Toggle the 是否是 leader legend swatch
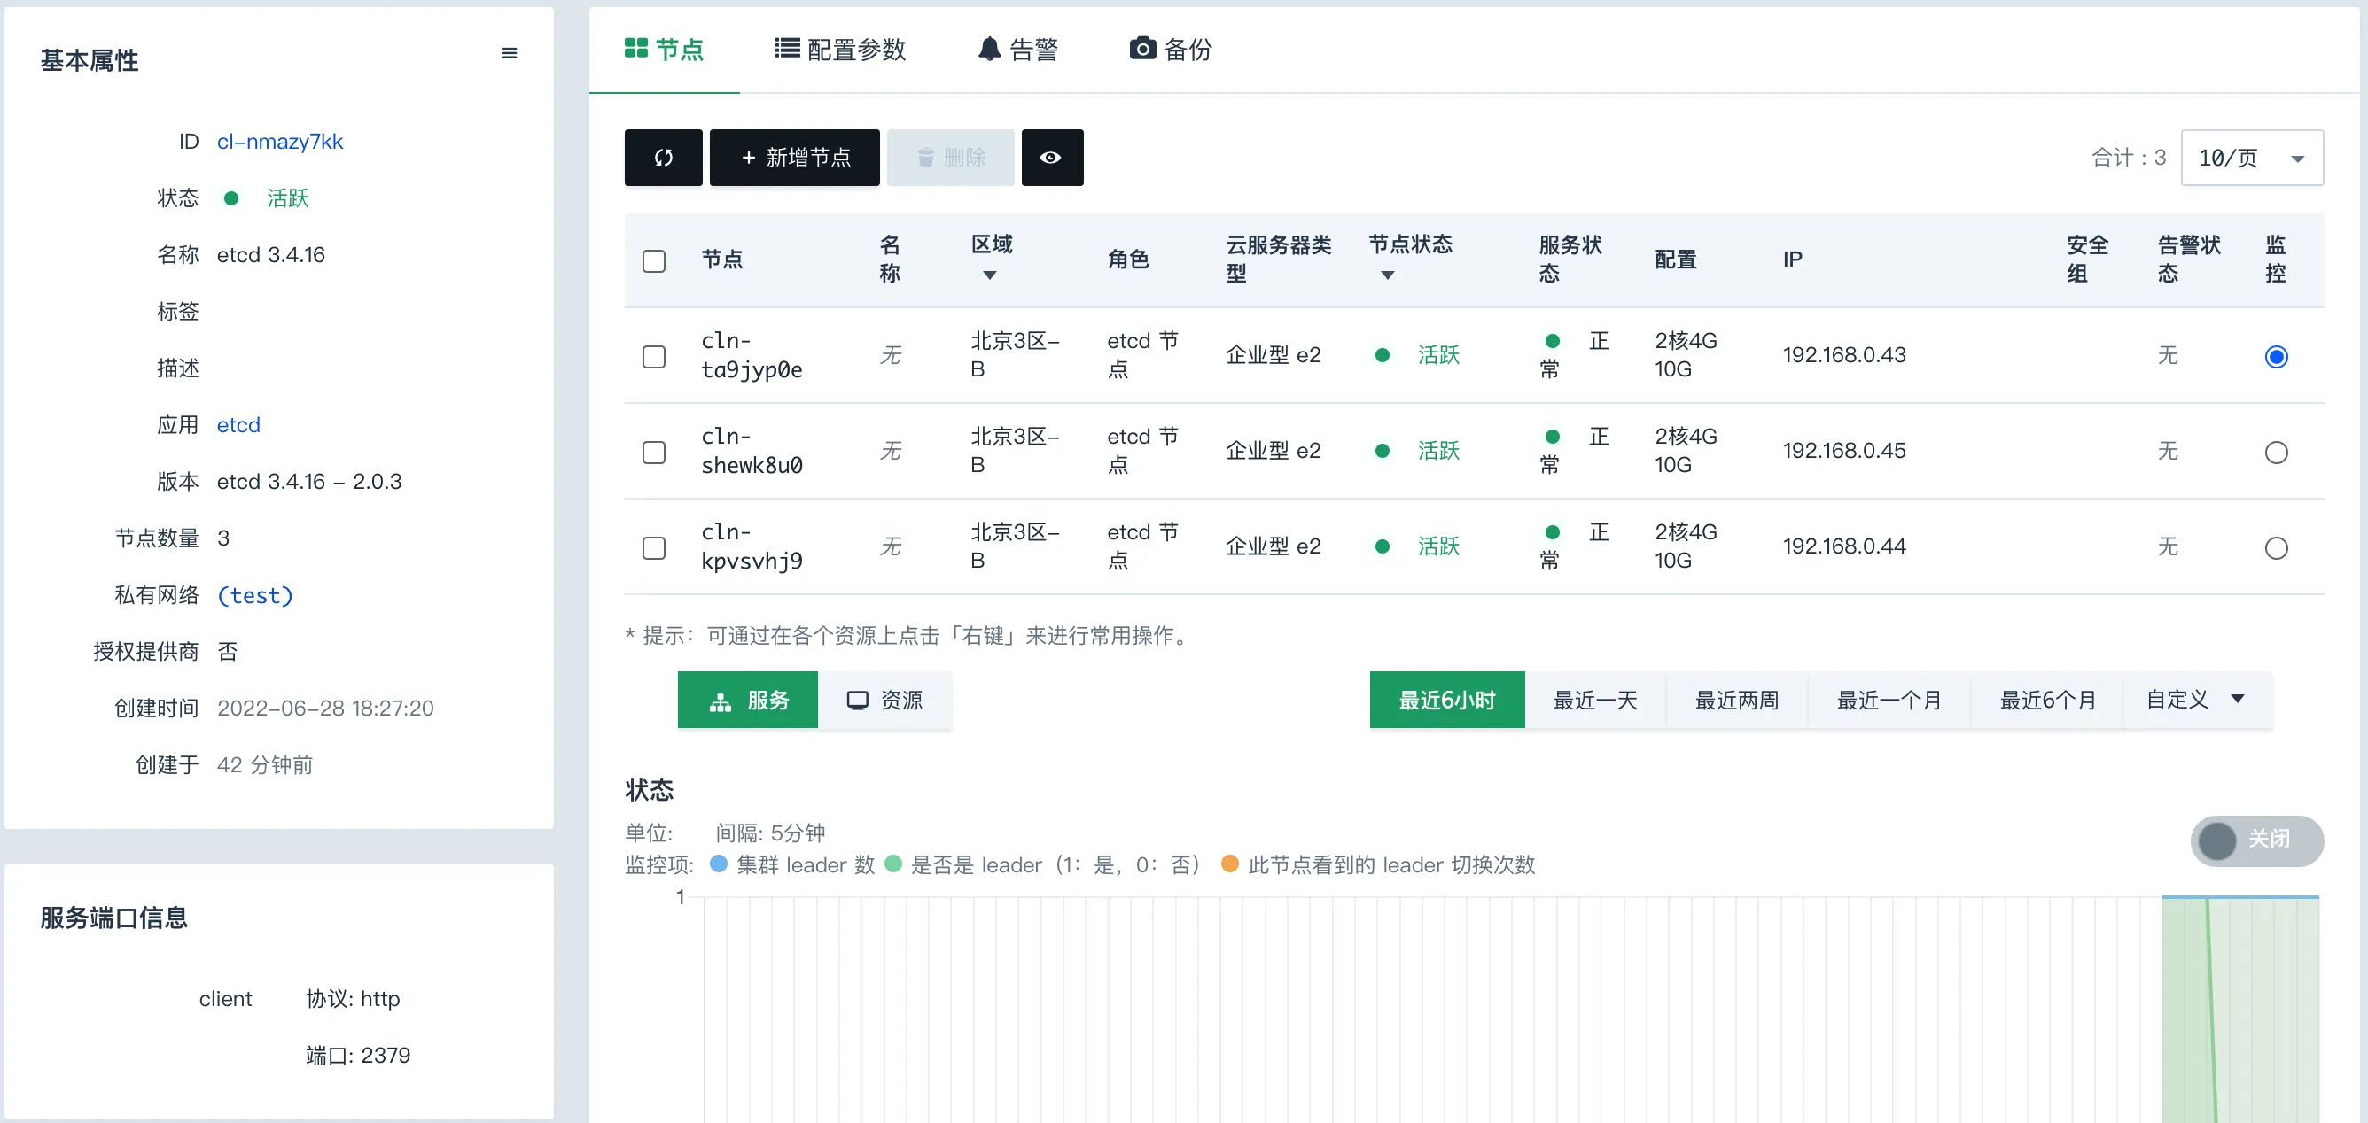Screen dimensions: 2368x1123 coord(892,864)
